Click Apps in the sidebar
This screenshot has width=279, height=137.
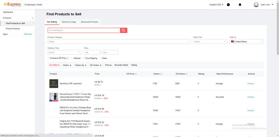tap(5, 34)
